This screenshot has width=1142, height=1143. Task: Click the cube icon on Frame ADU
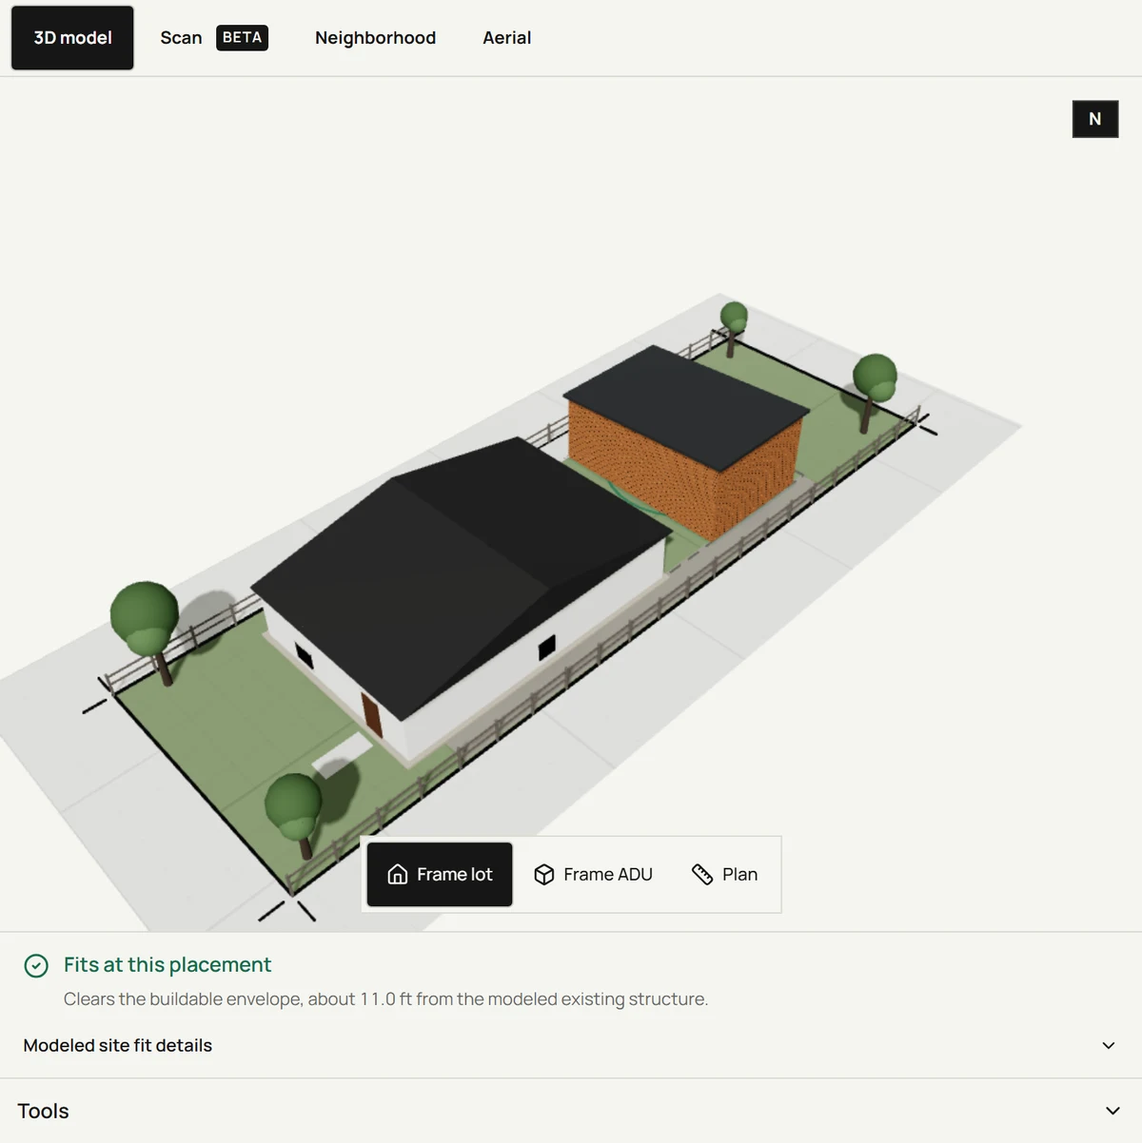tap(544, 874)
